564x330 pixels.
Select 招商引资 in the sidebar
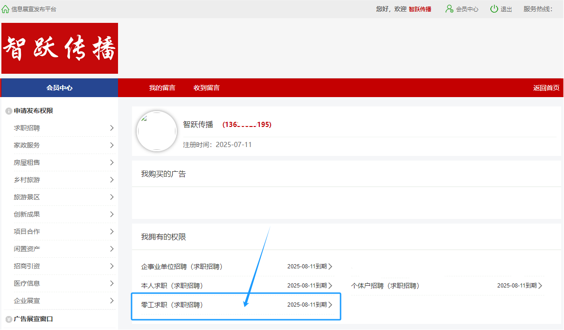click(x=27, y=266)
